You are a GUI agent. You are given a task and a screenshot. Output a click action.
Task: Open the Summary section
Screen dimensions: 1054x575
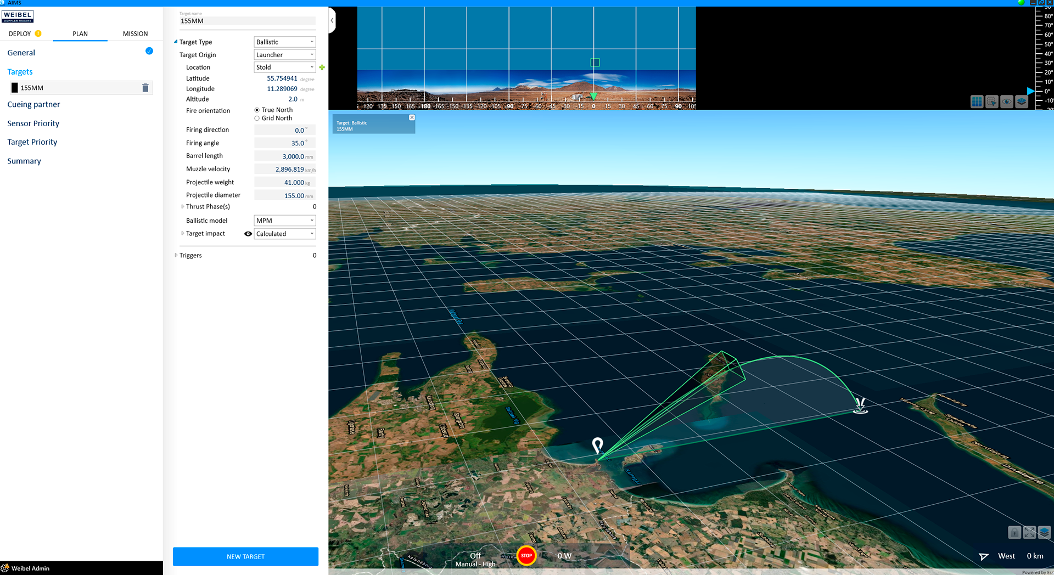coord(24,161)
